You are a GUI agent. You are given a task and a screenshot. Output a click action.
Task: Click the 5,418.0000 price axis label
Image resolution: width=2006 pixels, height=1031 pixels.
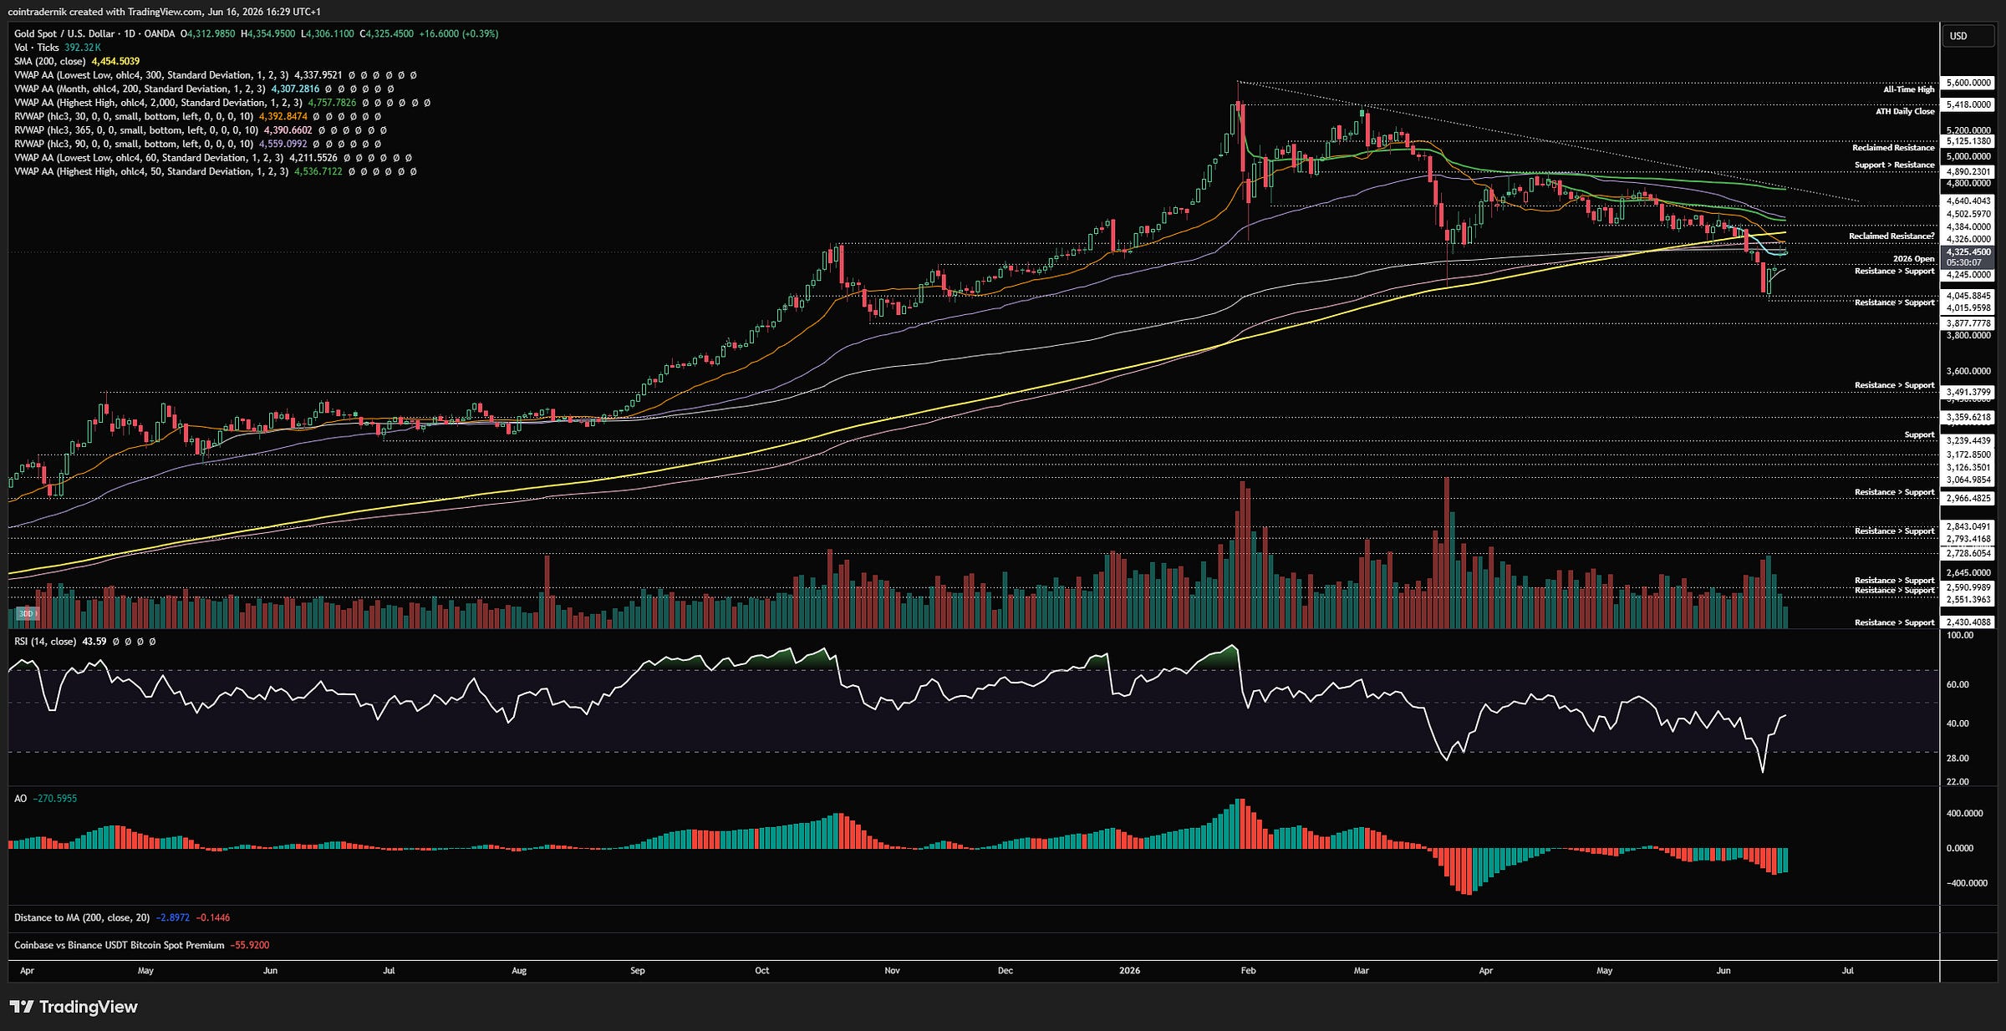click(x=1968, y=104)
